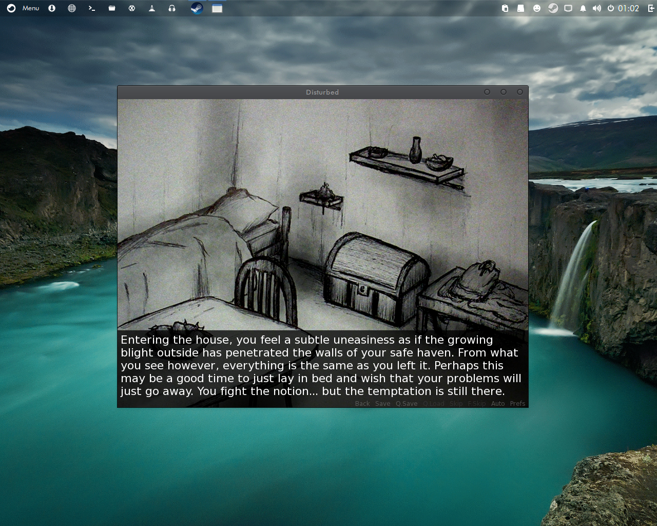Viewport: 657px width, 526px height.
Task: Launch the web browser globe icon
Action: (x=72, y=8)
